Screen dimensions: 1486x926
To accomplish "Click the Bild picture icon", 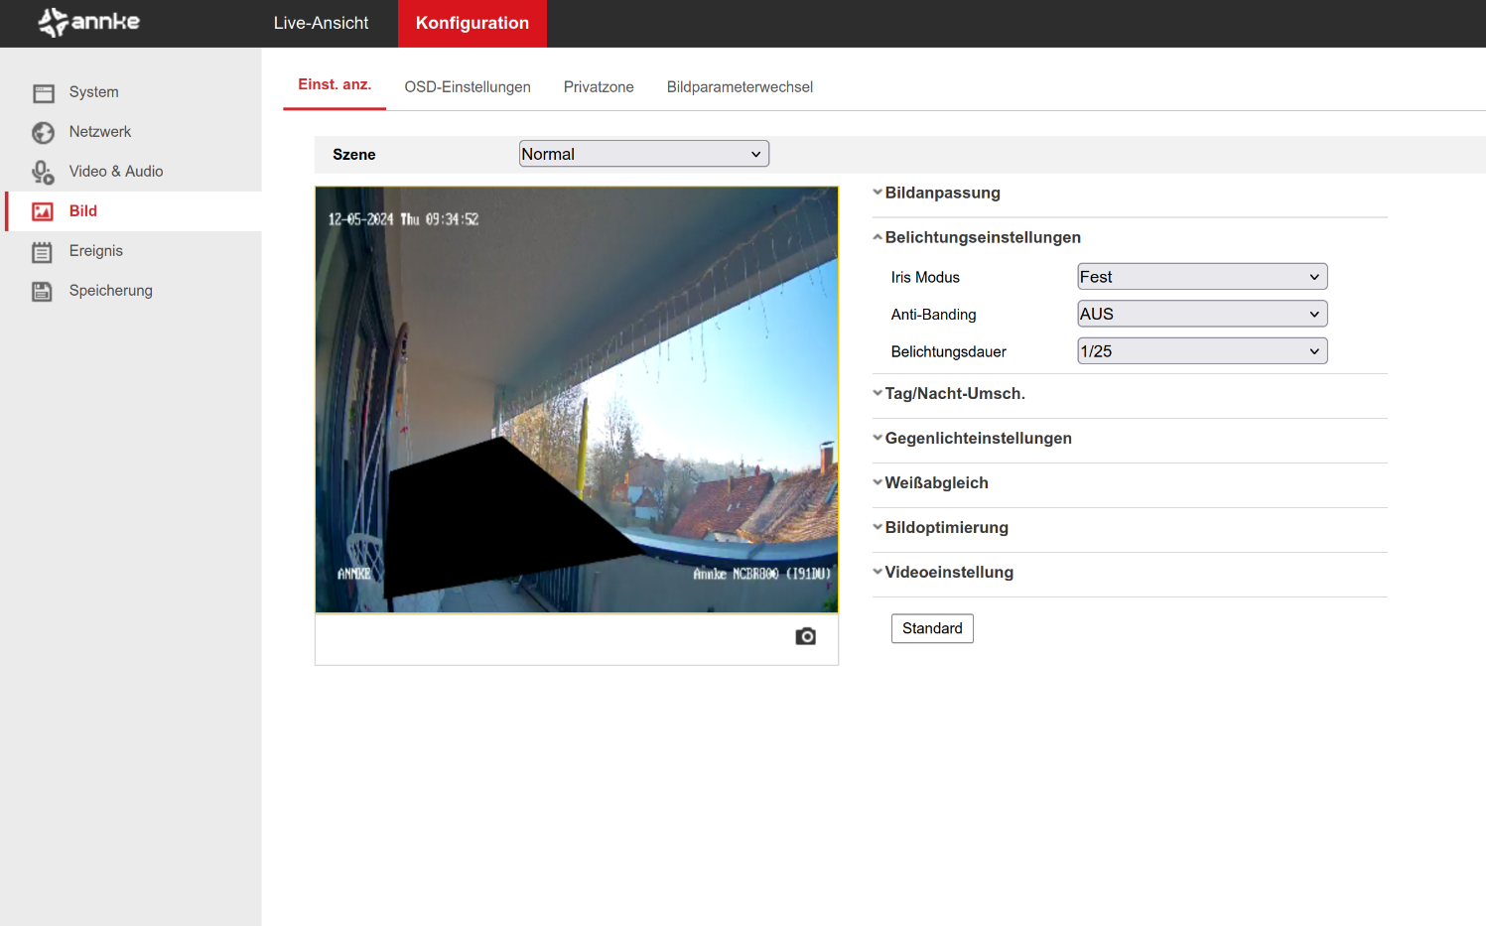I will (x=43, y=211).
